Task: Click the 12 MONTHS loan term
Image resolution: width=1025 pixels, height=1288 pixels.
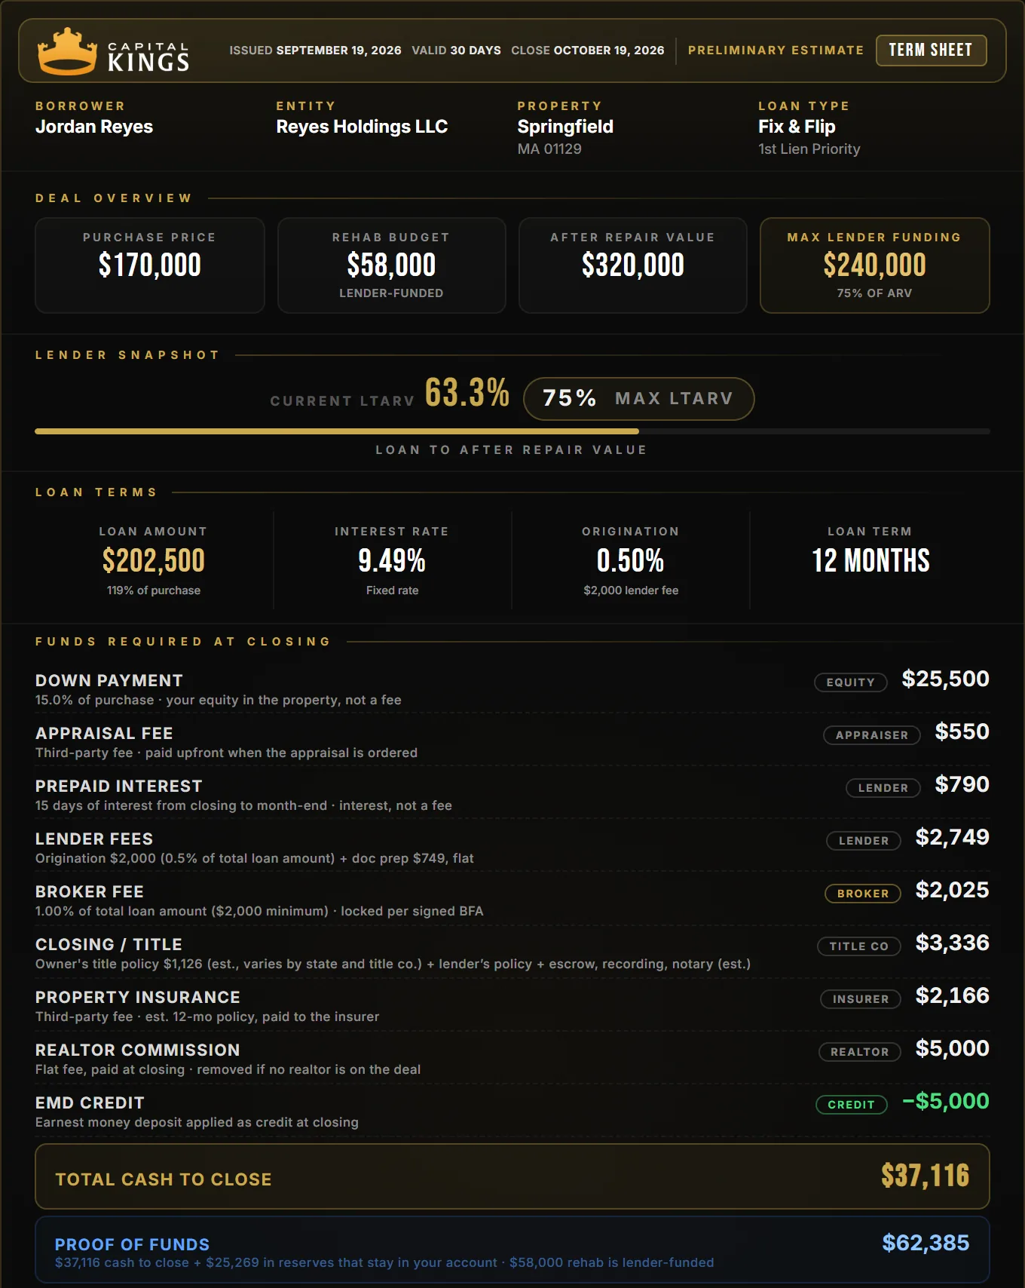Action: [870, 560]
